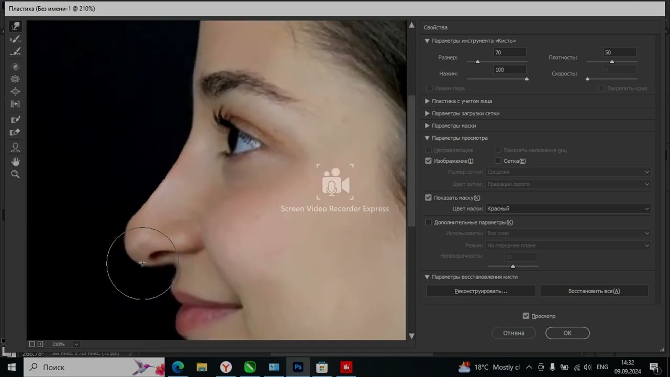Click the Нажим value field
The width and height of the screenshot is (670, 377).
[x=510, y=70]
